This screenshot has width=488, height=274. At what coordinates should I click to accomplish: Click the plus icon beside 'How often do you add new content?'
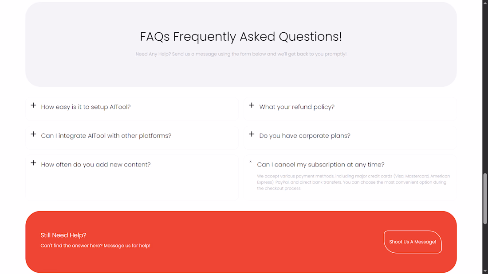33,163
